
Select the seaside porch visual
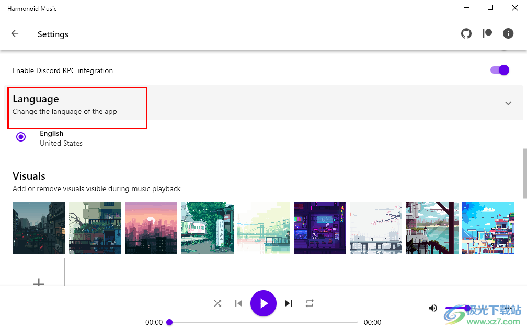click(432, 228)
